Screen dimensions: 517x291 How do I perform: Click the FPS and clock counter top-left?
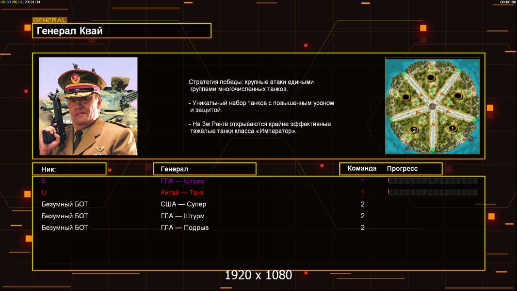20,2
